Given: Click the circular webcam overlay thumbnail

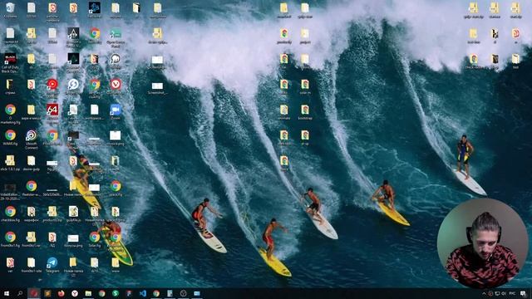Looking at the screenshot, I should [482, 243].
